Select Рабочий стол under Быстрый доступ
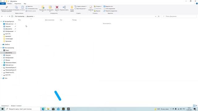Image resolution: width=198 pixels, height=111 pixels. [x=9, y=24]
